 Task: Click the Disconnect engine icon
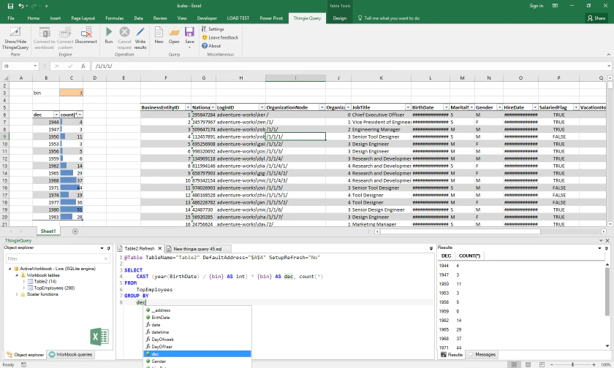[86, 32]
